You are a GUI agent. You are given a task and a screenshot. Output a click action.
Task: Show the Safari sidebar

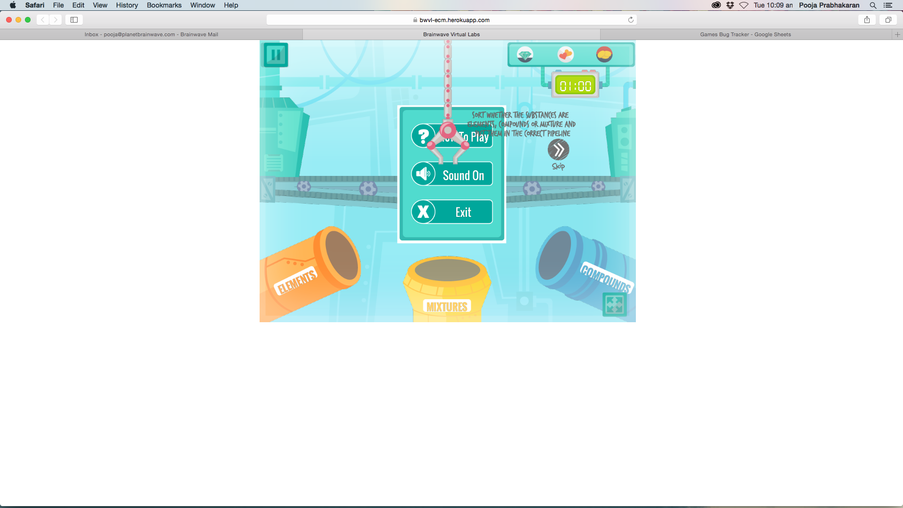(74, 20)
